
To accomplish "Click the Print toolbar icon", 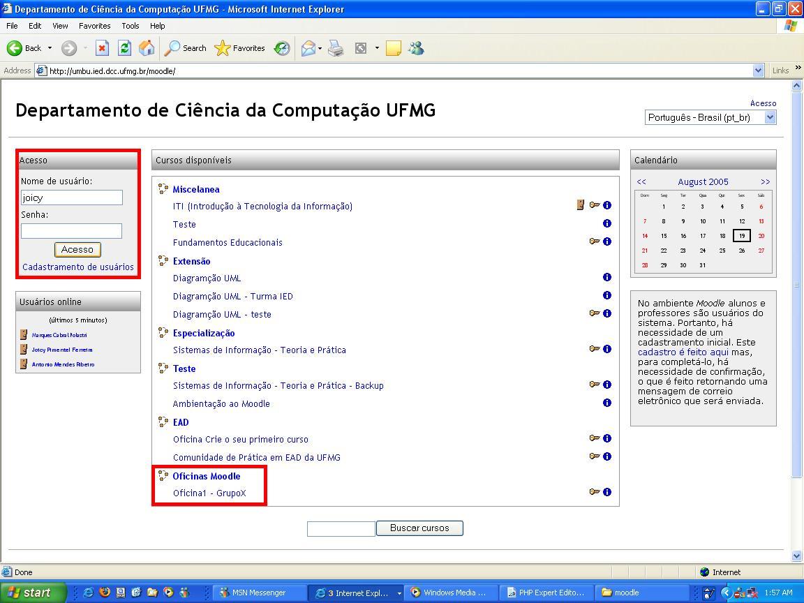I will point(336,48).
